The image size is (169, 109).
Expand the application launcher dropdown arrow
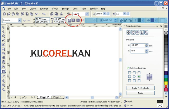[x=65, y=14]
